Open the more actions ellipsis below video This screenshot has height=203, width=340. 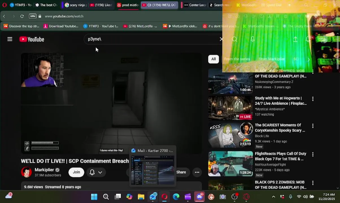click(x=197, y=172)
